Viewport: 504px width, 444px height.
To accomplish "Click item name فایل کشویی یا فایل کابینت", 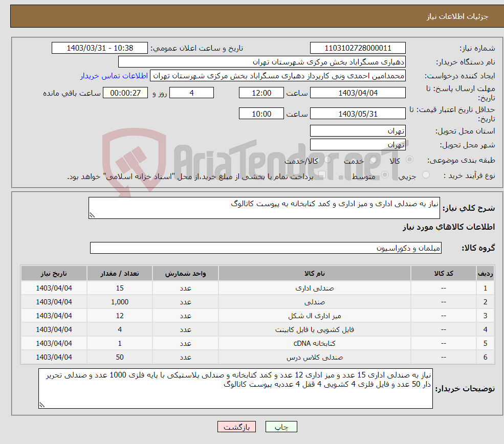I will 315,329.
